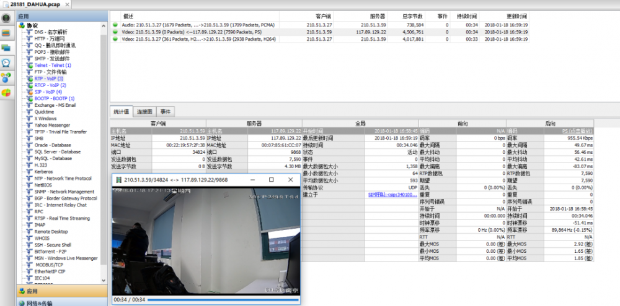Minimize the video player window

[x=252, y=180]
